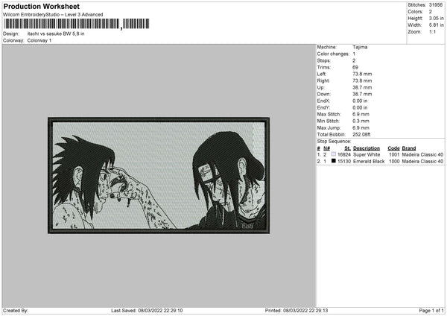The width and height of the screenshot is (447, 316).
Task: Click the thread code 1000
Action: point(394,162)
